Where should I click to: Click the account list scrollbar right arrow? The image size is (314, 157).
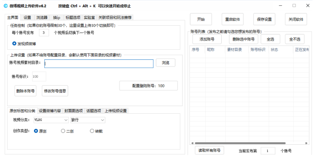[306, 143]
